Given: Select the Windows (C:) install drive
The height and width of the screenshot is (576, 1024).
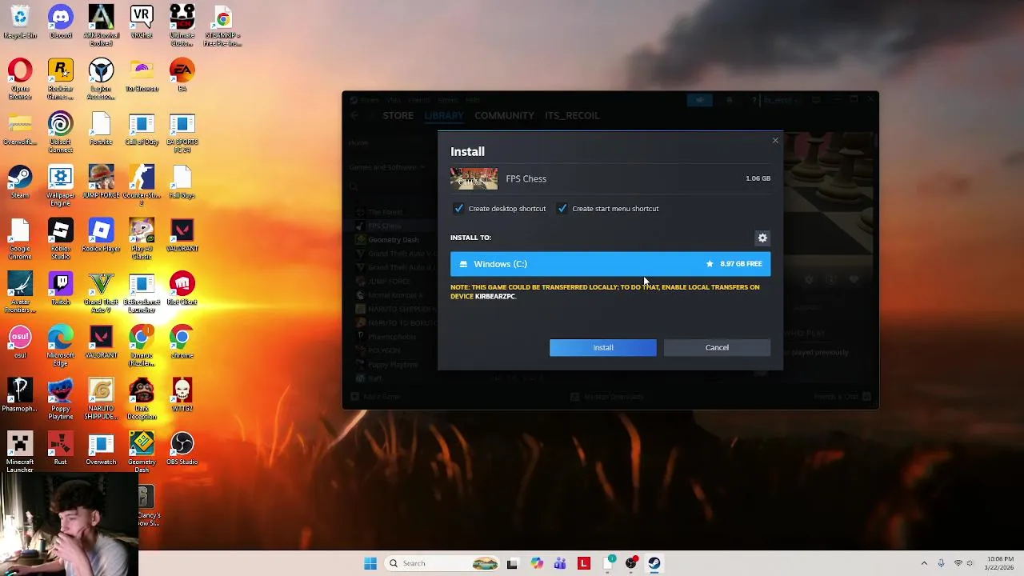Looking at the screenshot, I should click(610, 264).
